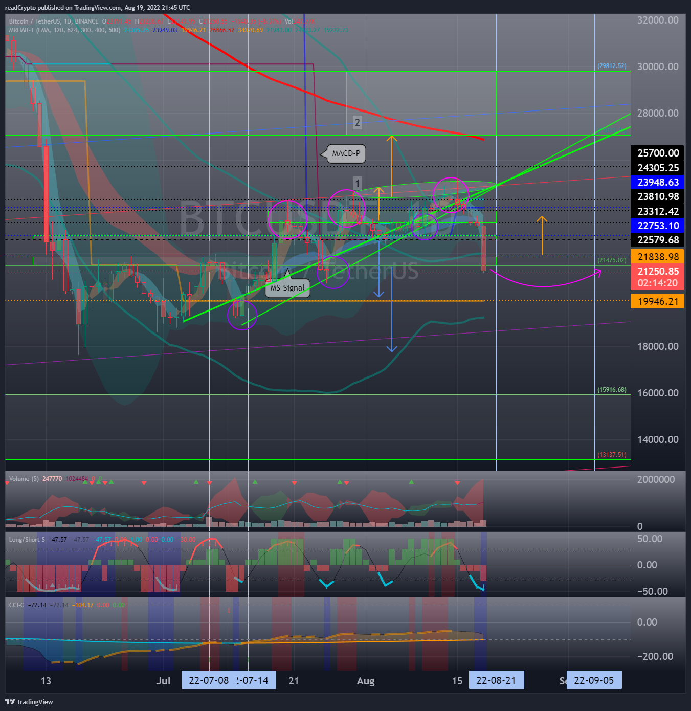Click the blue 23948.63 price label
Screen dimensions: 691x711
click(x=658, y=182)
